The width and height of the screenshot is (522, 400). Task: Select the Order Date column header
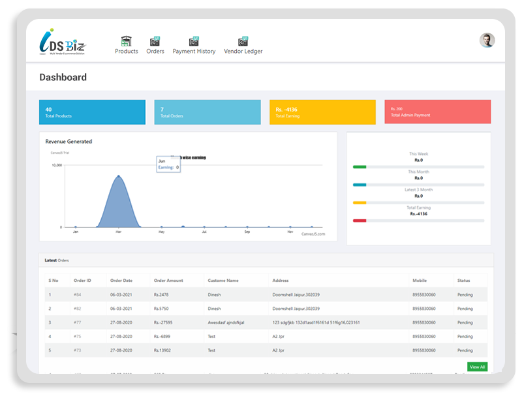click(x=121, y=279)
